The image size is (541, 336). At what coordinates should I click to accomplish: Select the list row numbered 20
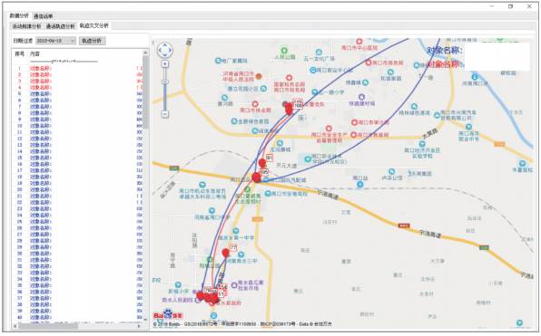[78, 189]
